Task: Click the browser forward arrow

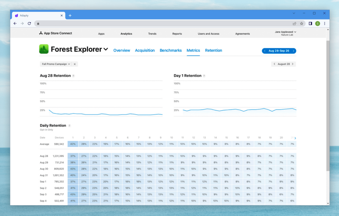Action: [x=22, y=23]
